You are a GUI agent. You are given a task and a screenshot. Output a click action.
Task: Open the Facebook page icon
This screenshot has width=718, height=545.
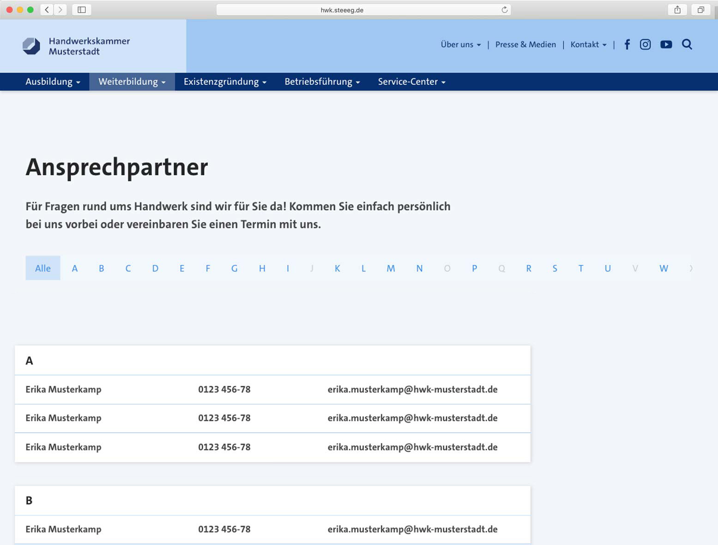[x=627, y=44]
